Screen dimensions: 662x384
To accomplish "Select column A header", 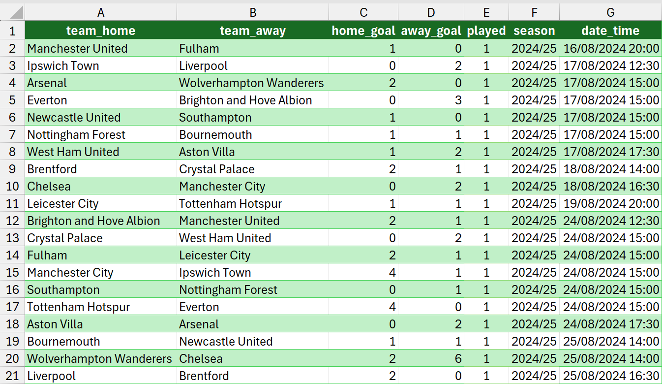I will click(101, 12).
